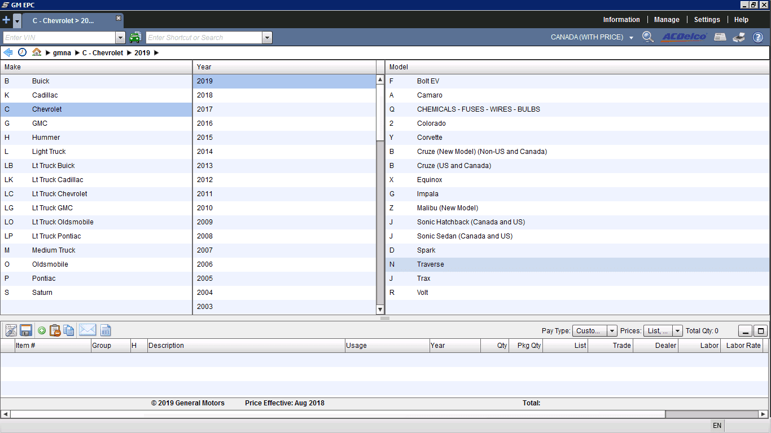The image size is (771, 433).
Task: Click the fax machine icon
Action: 720,37
